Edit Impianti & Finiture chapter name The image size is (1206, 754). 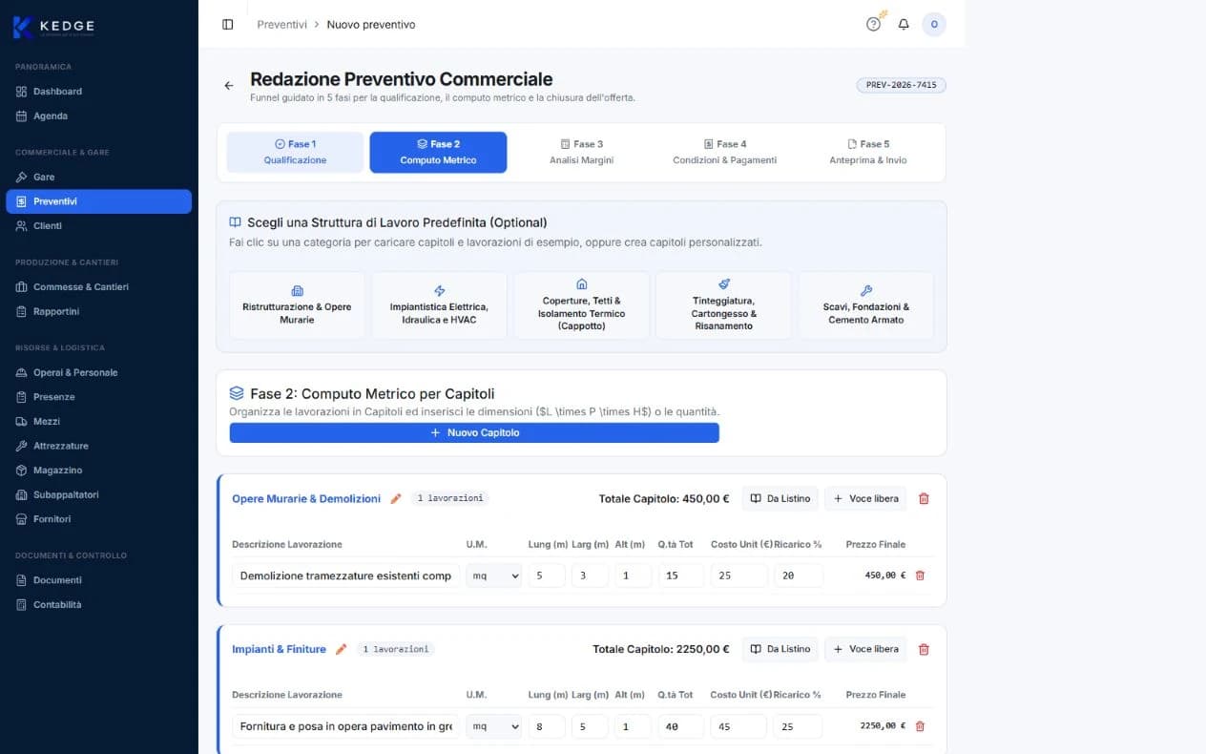(341, 649)
